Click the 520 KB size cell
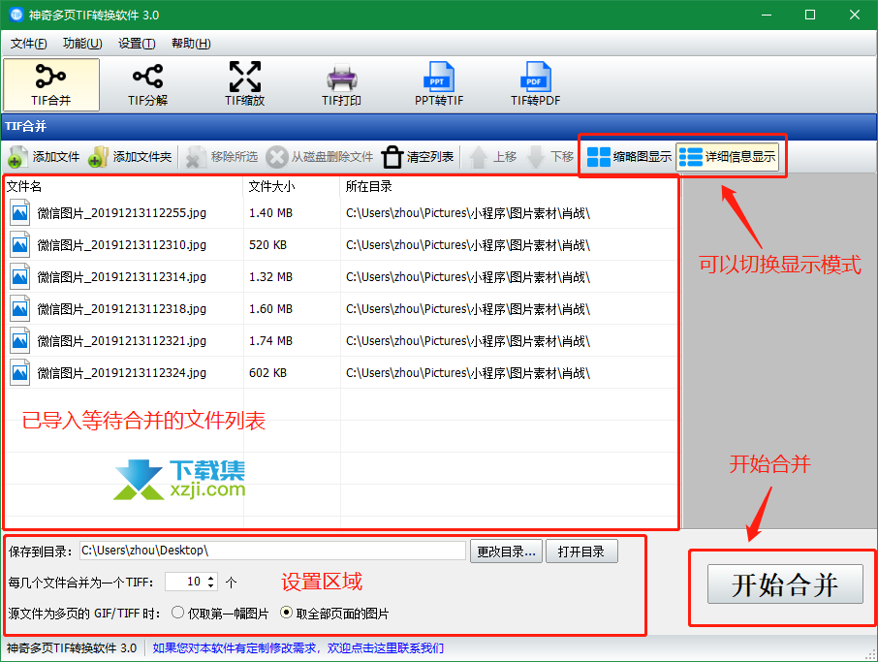 pos(267,245)
